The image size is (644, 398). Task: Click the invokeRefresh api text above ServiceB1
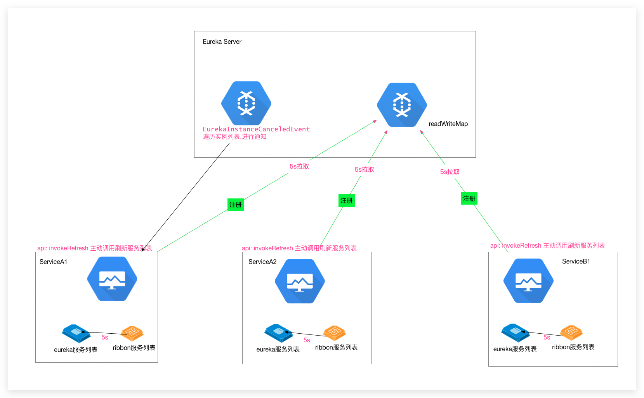click(548, 245)
